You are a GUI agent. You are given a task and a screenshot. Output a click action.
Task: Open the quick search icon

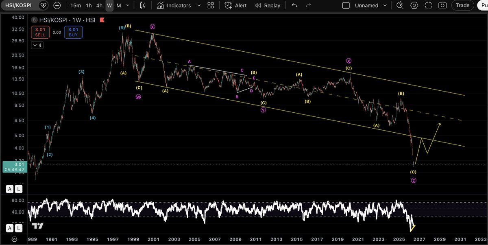coord(400,5)
